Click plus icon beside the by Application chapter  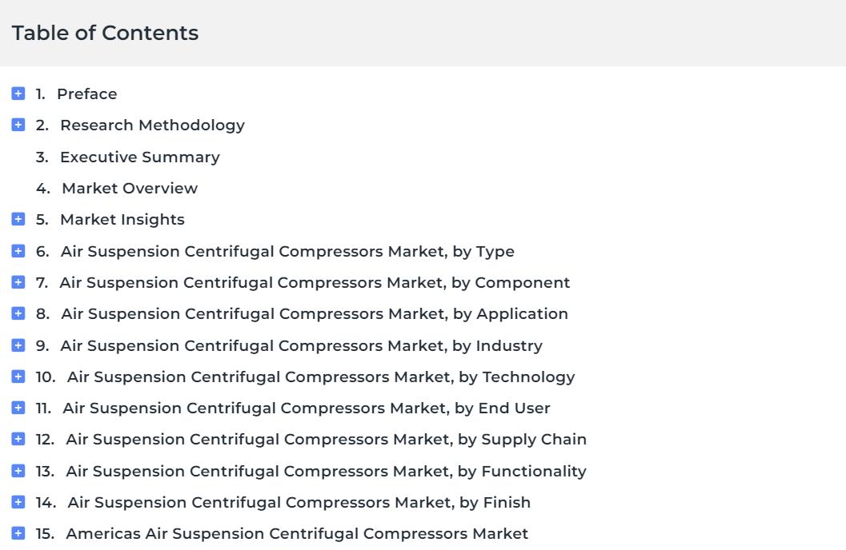(18, 313)
